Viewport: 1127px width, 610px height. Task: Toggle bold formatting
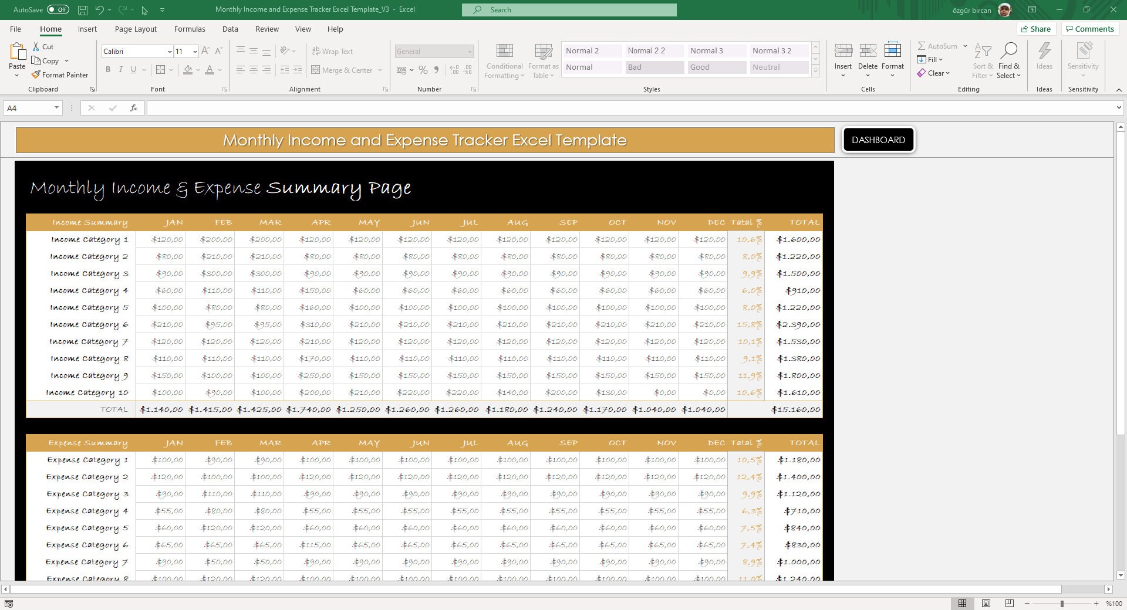click(108, 69)
